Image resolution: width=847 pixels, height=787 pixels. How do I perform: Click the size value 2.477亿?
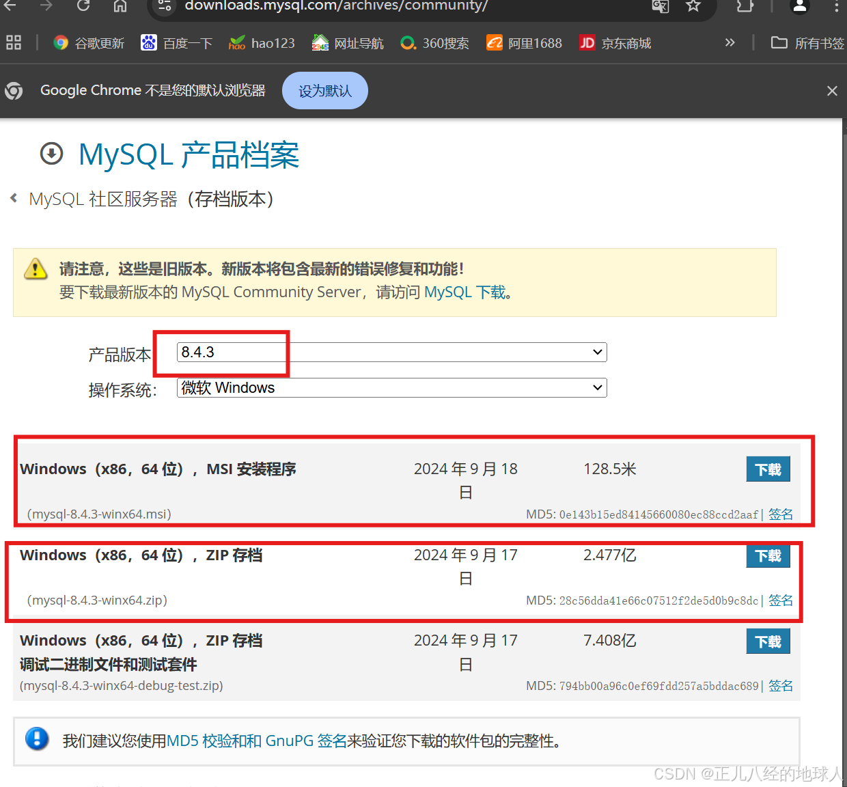tap(610, 555)
